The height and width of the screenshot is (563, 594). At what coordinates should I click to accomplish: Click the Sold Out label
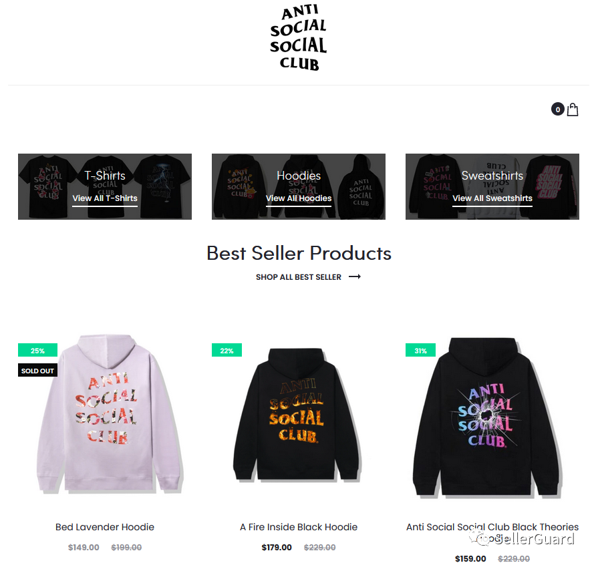(37, 370)
